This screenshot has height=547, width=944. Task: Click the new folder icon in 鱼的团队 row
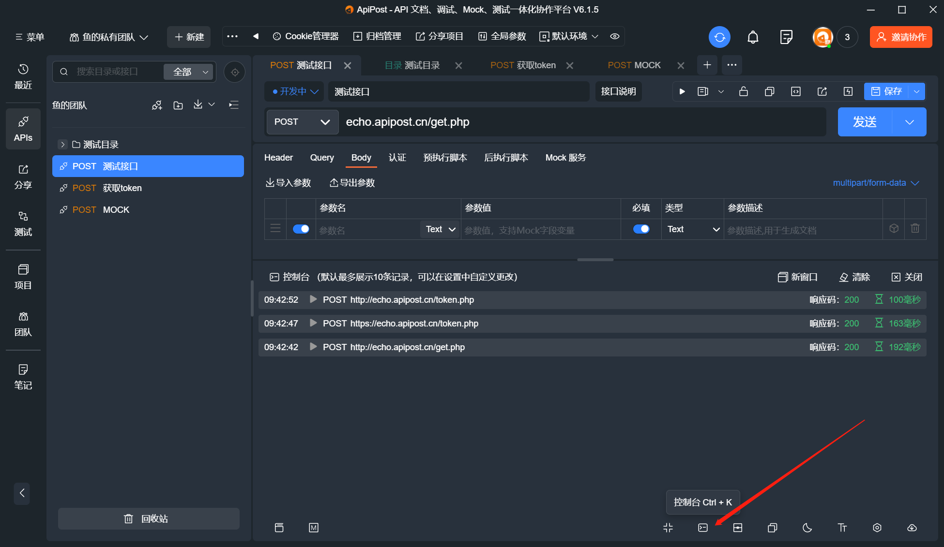point(178,105)
